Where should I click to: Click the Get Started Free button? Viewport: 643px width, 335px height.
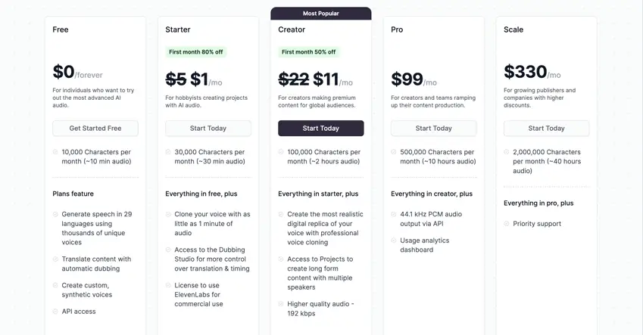(95, 129)
